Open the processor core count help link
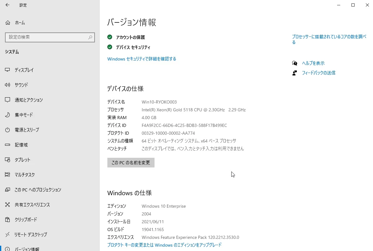The image size is (373, 251). click(x=329, y=40)
